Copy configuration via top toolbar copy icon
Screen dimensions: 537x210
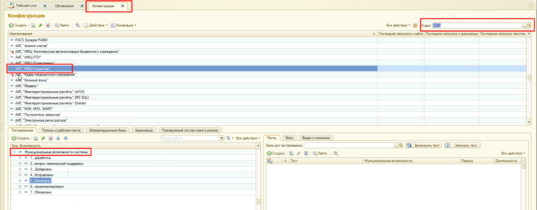point(33,26)
